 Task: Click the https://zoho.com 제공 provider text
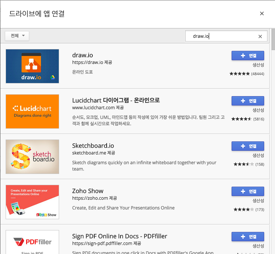(x=95, y=198)
